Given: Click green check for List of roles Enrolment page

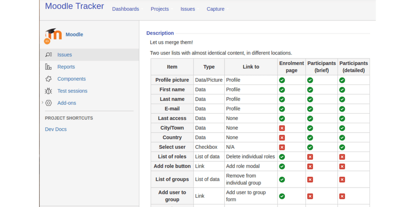Looking at the screenshot, I should coord(282,157).
